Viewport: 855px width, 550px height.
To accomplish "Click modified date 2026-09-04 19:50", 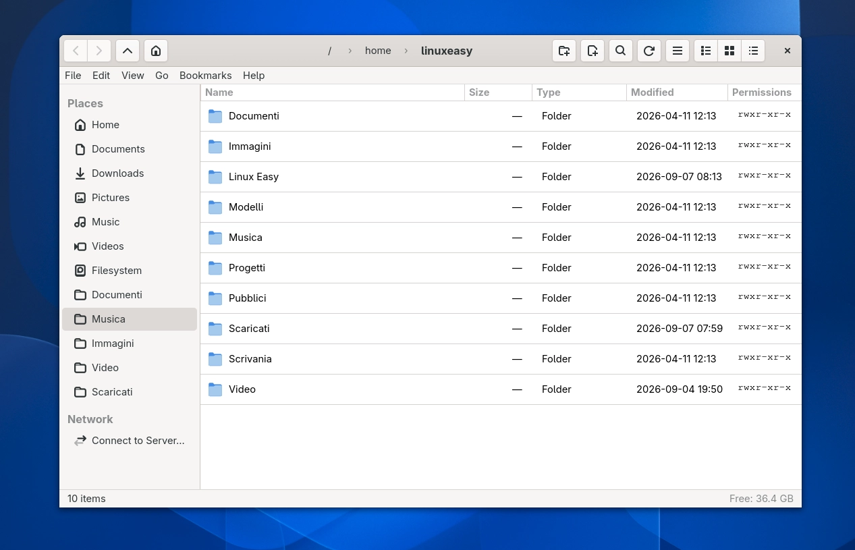I will tap(680, 389).
